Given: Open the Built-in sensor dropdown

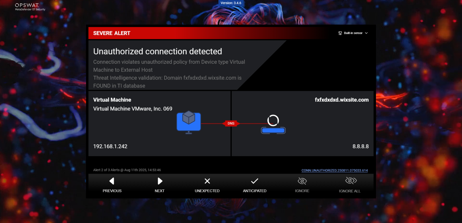Looking at the screenshot, I should pos(353,33).
